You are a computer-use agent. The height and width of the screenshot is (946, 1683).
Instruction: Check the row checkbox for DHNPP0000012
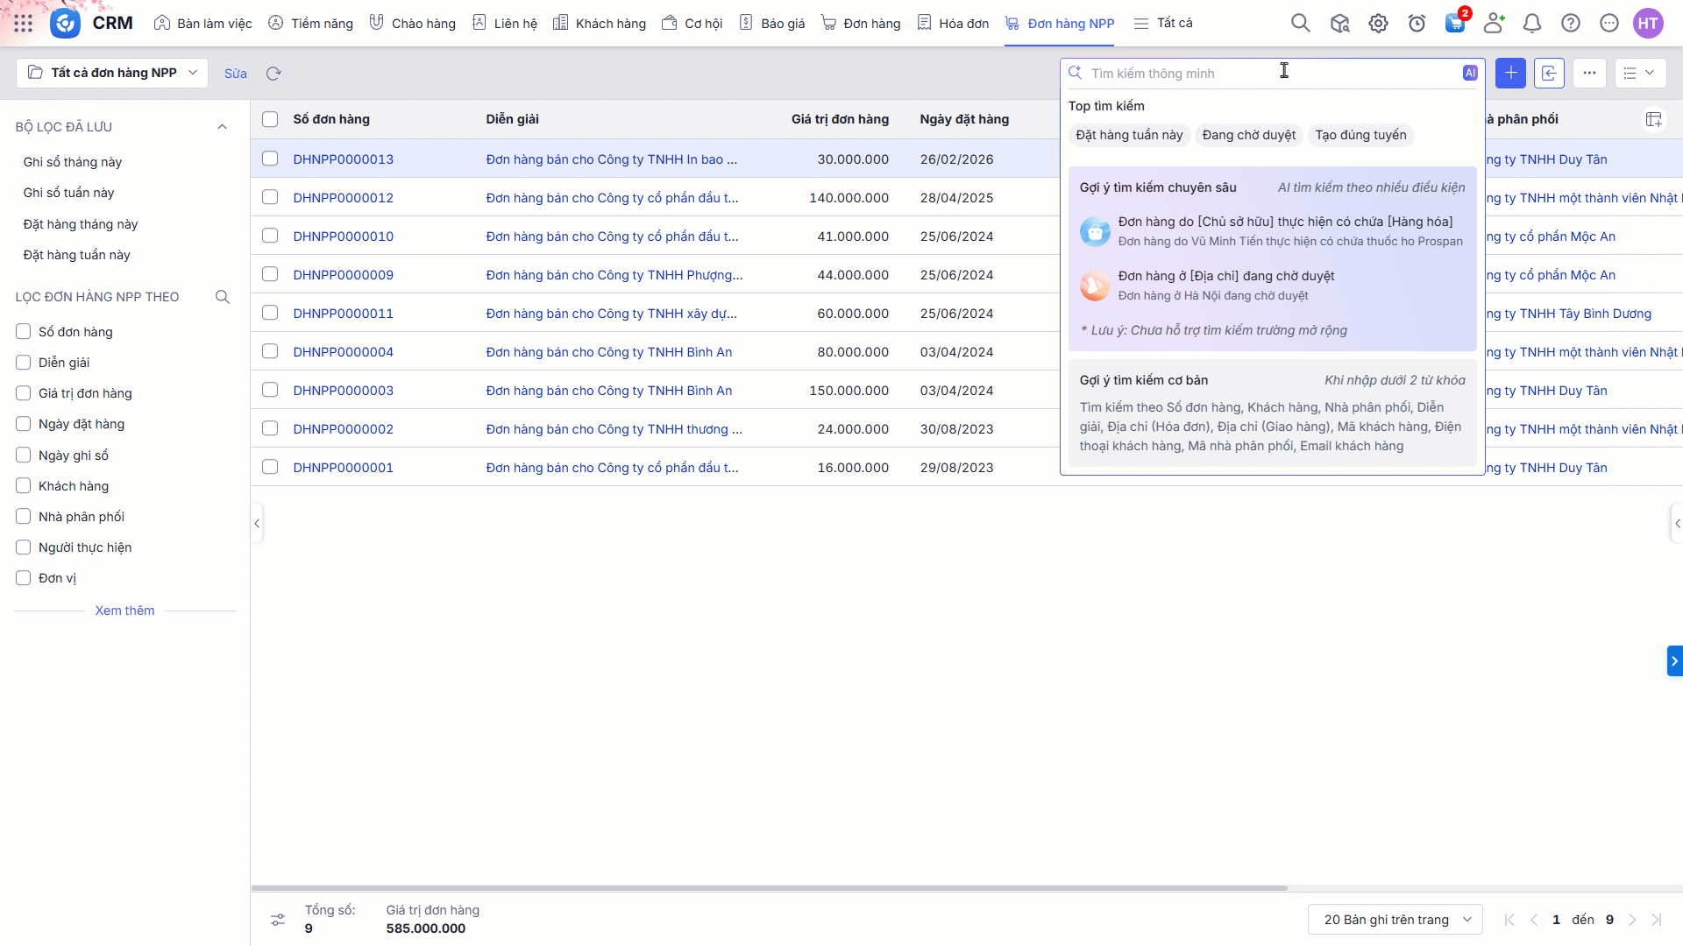pos(270,198)
